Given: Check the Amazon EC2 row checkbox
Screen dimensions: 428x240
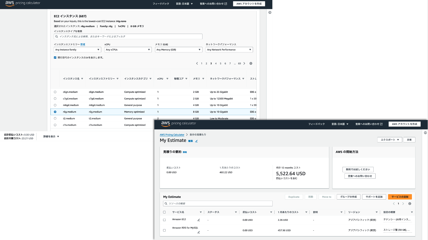Looking at the screenshot, I should (x=164, y=220).
